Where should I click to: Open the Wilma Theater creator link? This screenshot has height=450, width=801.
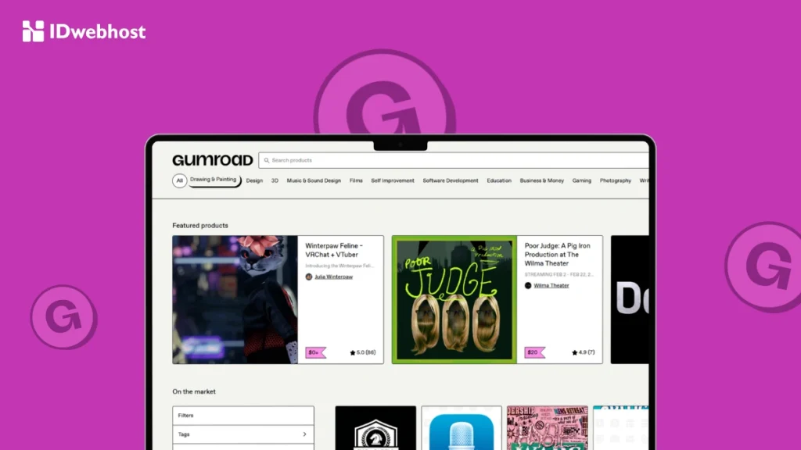[552, 286]
